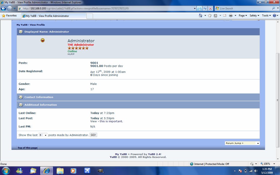
Task: Click the GO! button
Action: (x=94, y=135)
